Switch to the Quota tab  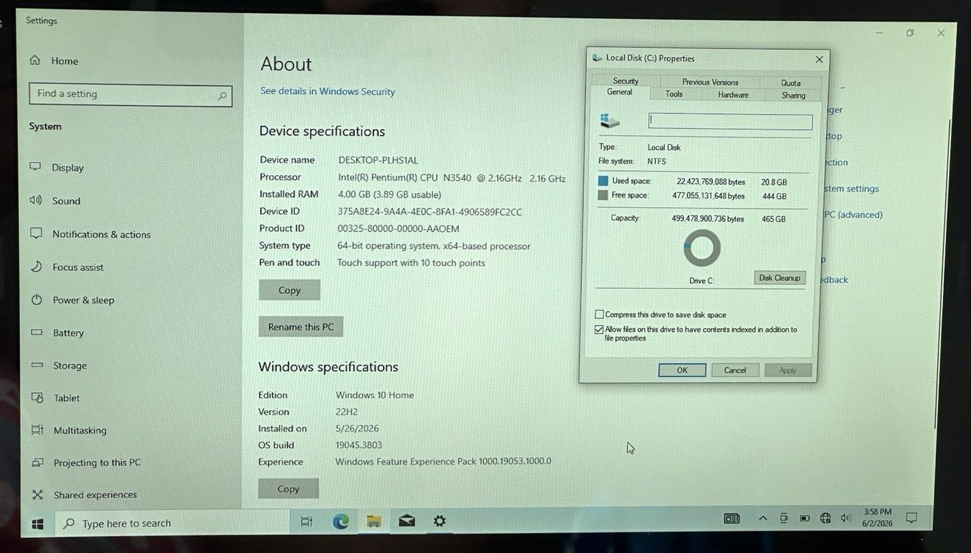click(791, 82)
